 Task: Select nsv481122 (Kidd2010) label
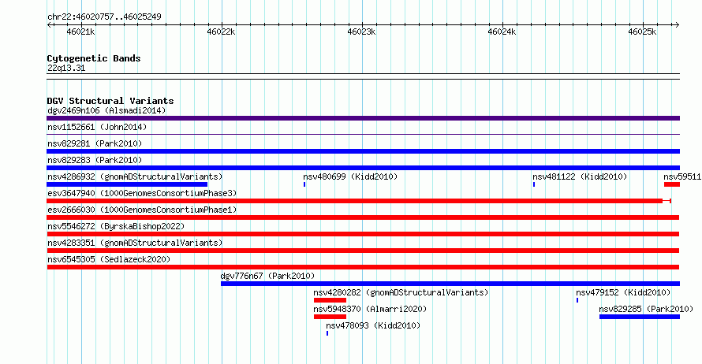point(580,176)
